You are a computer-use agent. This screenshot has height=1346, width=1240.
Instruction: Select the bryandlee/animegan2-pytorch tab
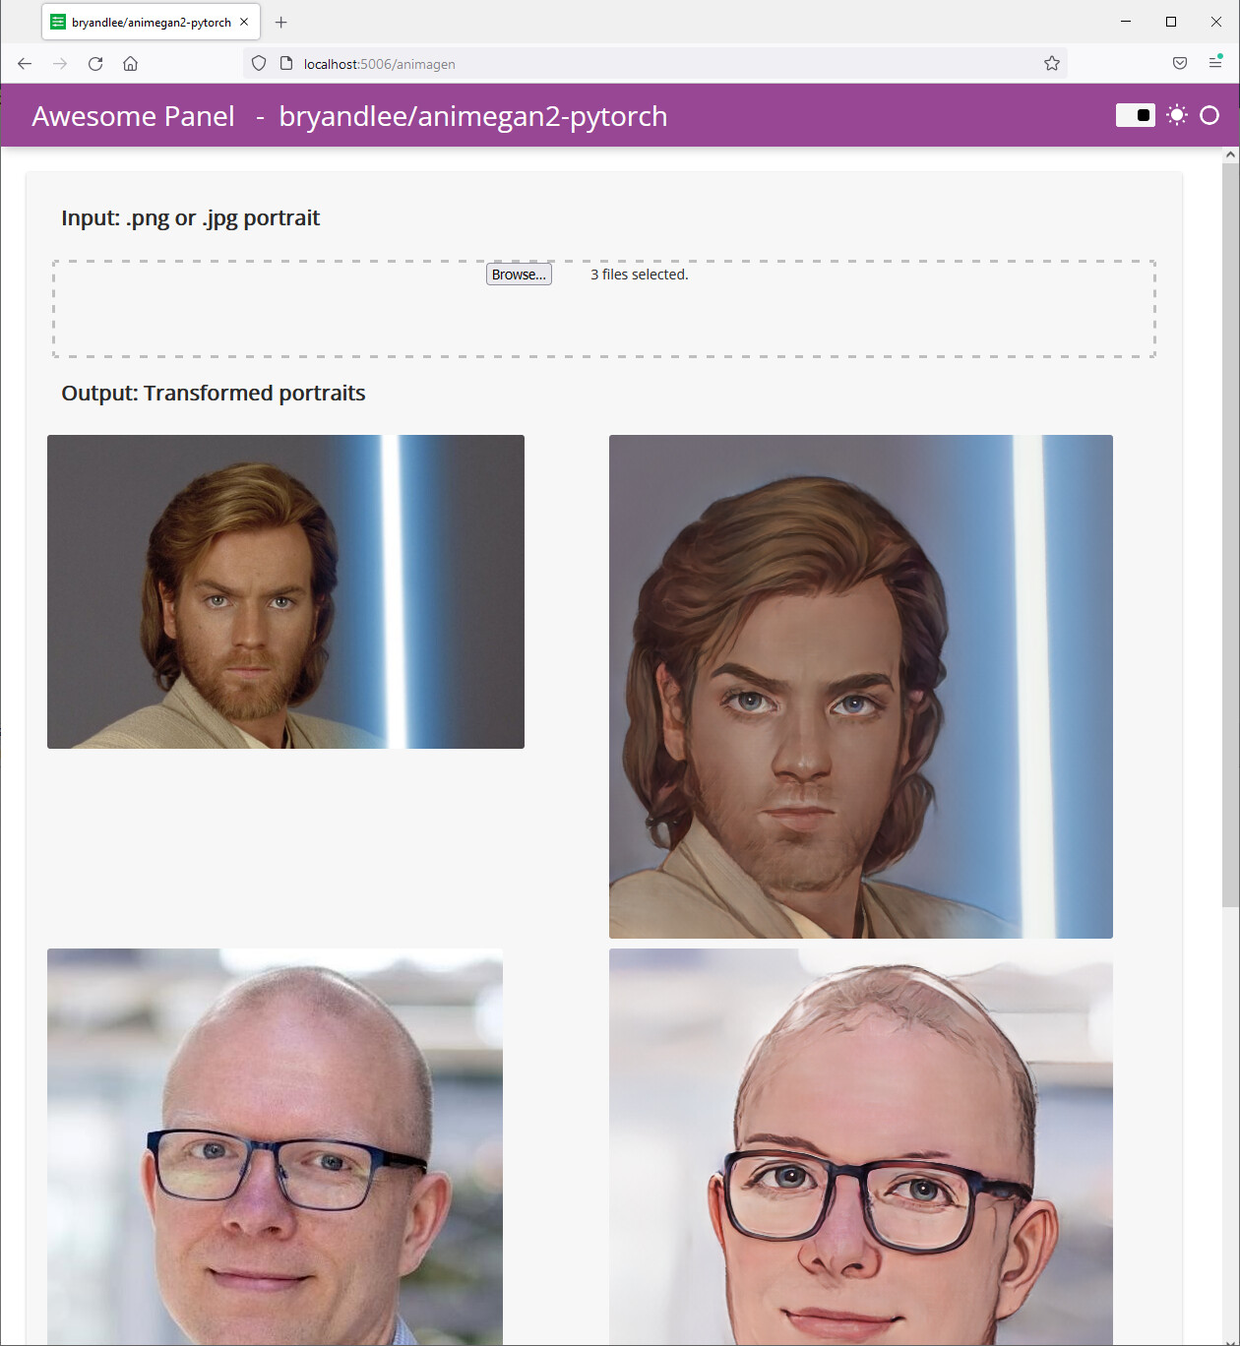pyautogui.click(x=151, y=22)
